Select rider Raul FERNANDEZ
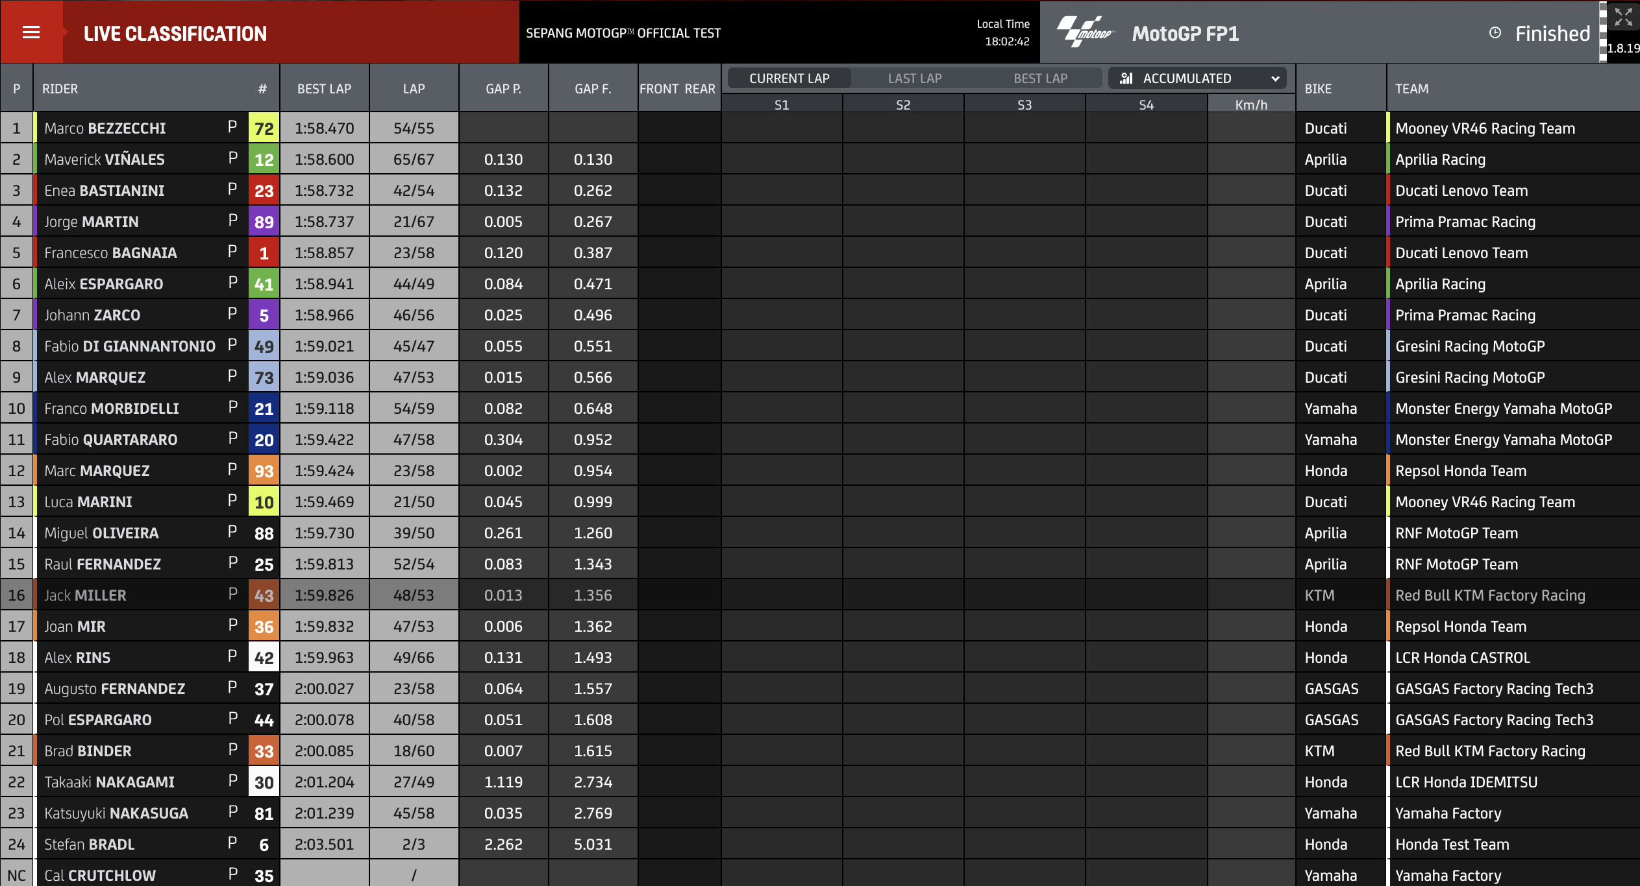Screen dimensions: 1640x886 (x=103, y=564)
